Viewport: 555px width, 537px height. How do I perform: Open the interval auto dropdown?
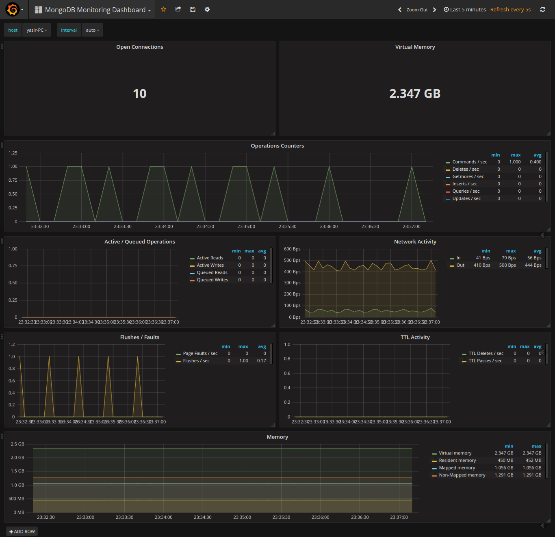point(92,30)
